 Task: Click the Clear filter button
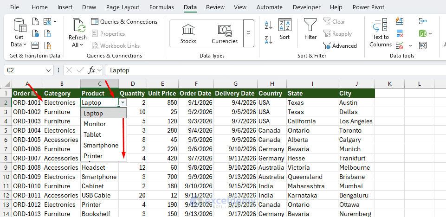334,22
